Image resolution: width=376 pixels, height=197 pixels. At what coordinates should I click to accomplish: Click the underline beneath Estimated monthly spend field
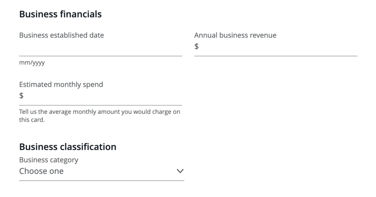point(100,105)
